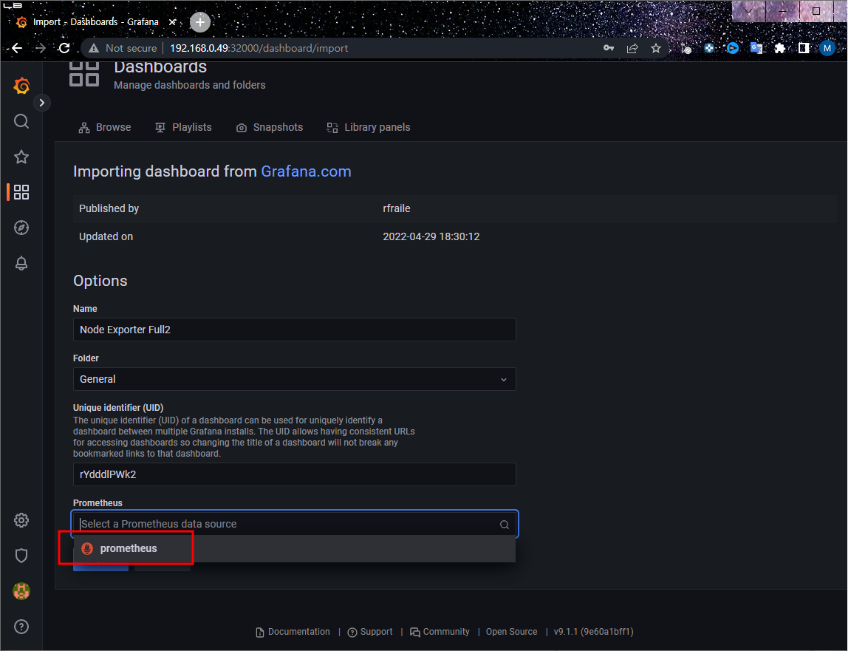Viewport: 868px width, 651px height.
Task: Reload the page with the refresh icon
Action: (x=64, y=48)
